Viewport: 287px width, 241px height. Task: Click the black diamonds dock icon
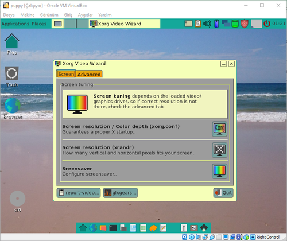coord(204,228)
